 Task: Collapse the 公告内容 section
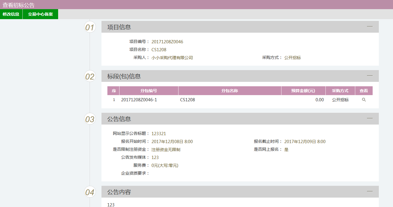370,191
